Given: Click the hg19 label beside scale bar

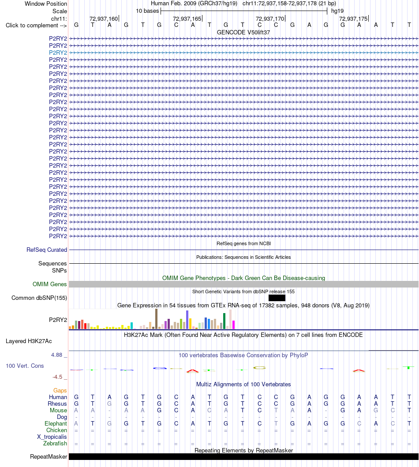Looking at the screenshot, I should pos(337,11).
